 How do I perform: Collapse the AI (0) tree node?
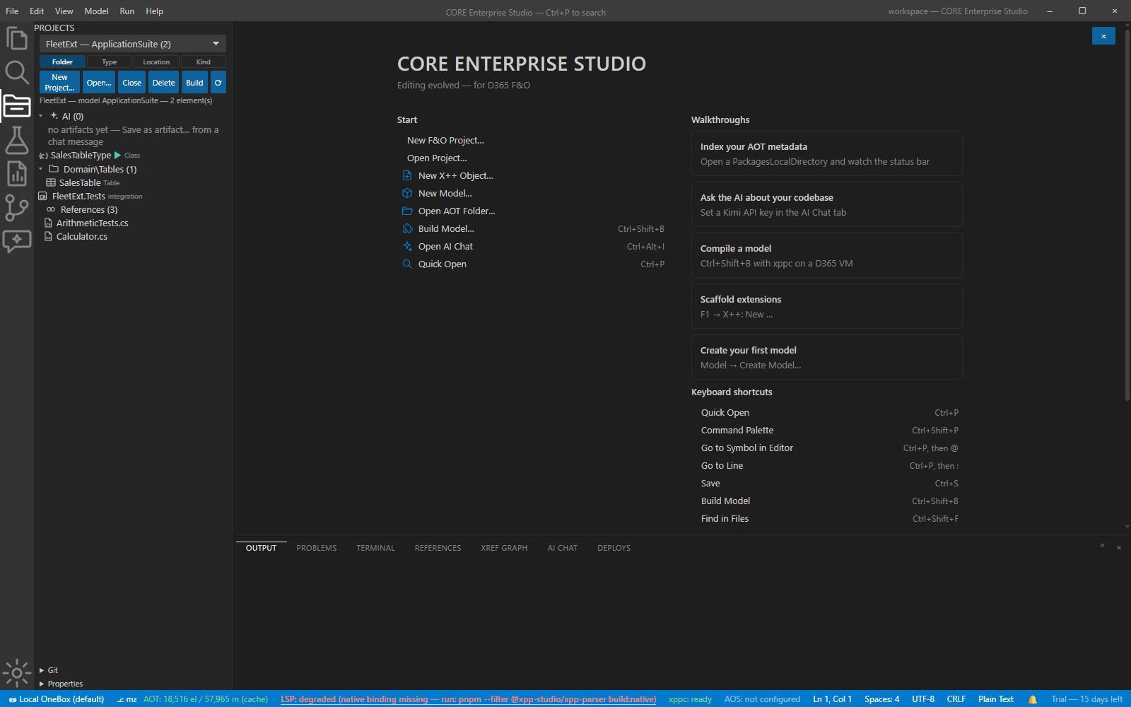click(41, 116)
